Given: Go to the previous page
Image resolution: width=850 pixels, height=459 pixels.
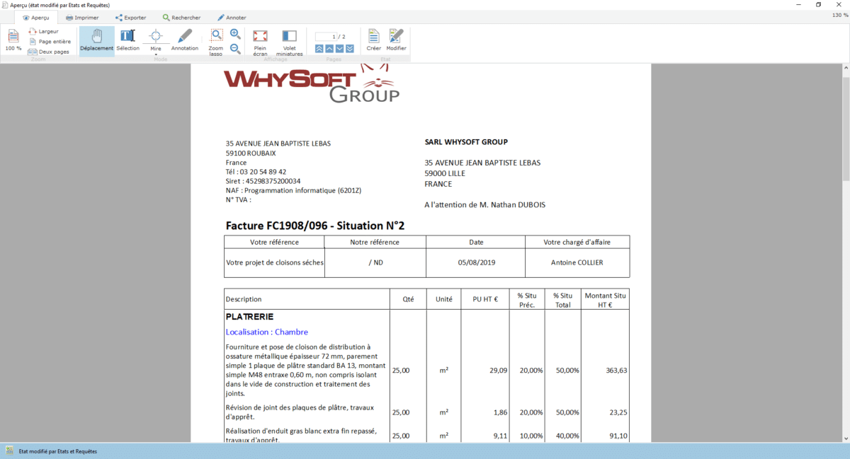Looking at the screenshot, I should [329, 48].
